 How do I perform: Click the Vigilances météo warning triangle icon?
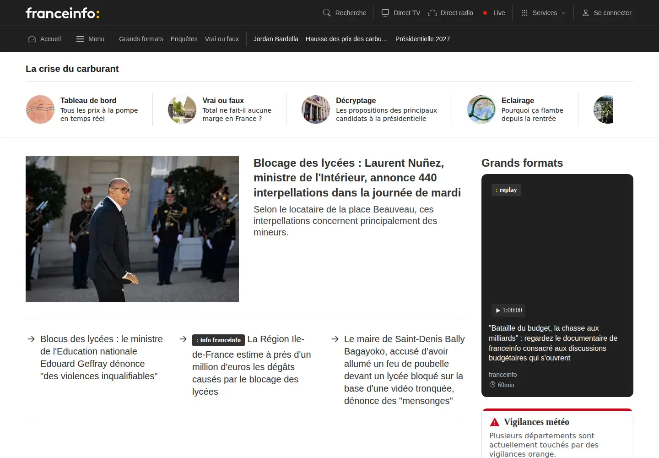(x=495, y=422)
